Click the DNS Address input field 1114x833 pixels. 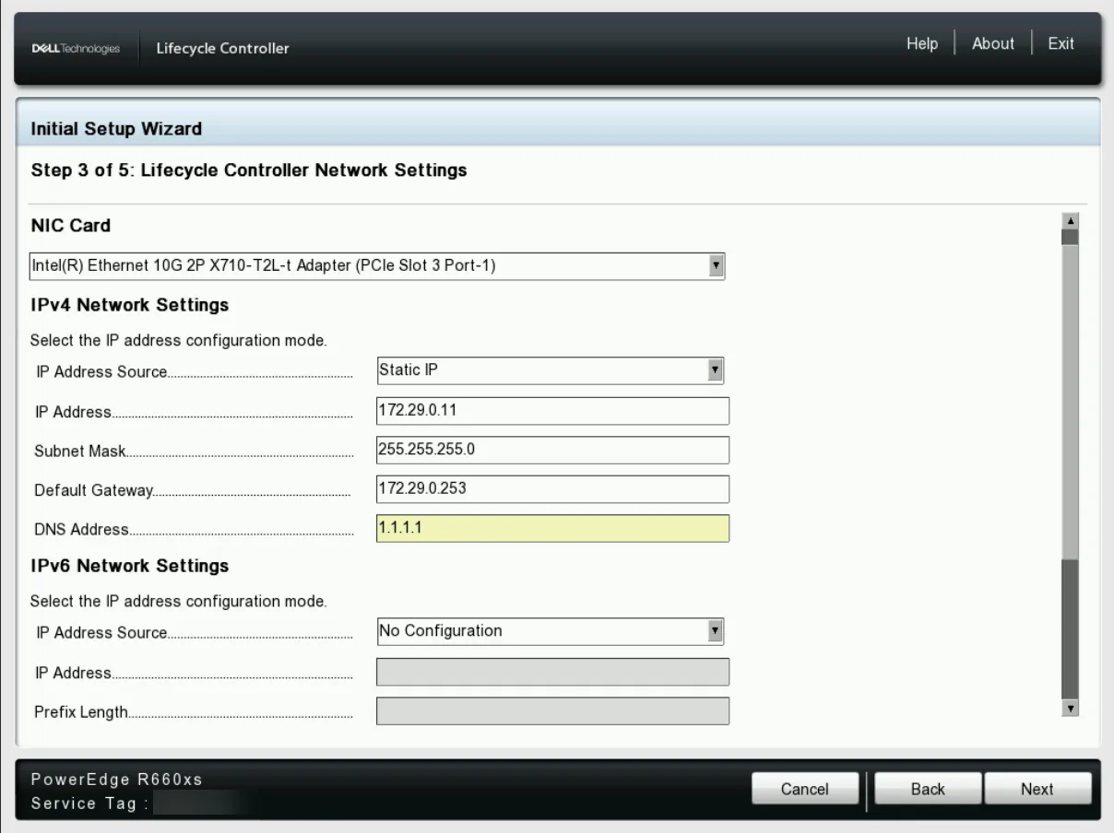552,528
